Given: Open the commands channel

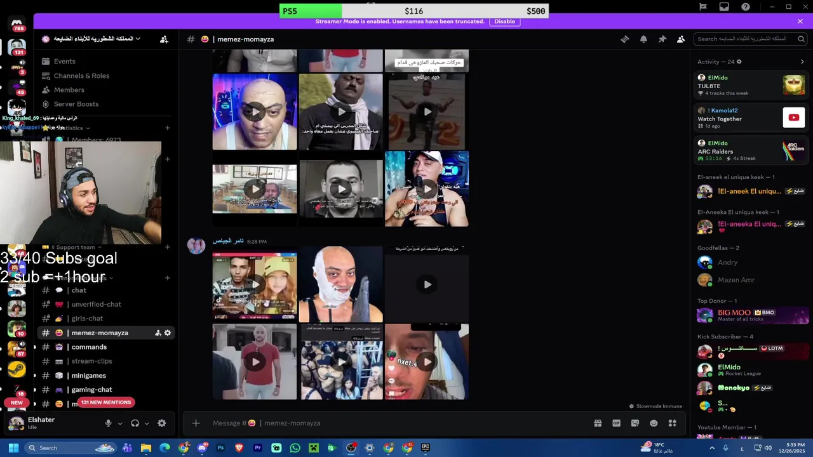Looking at the screenshot, I should tap(89, 347).
